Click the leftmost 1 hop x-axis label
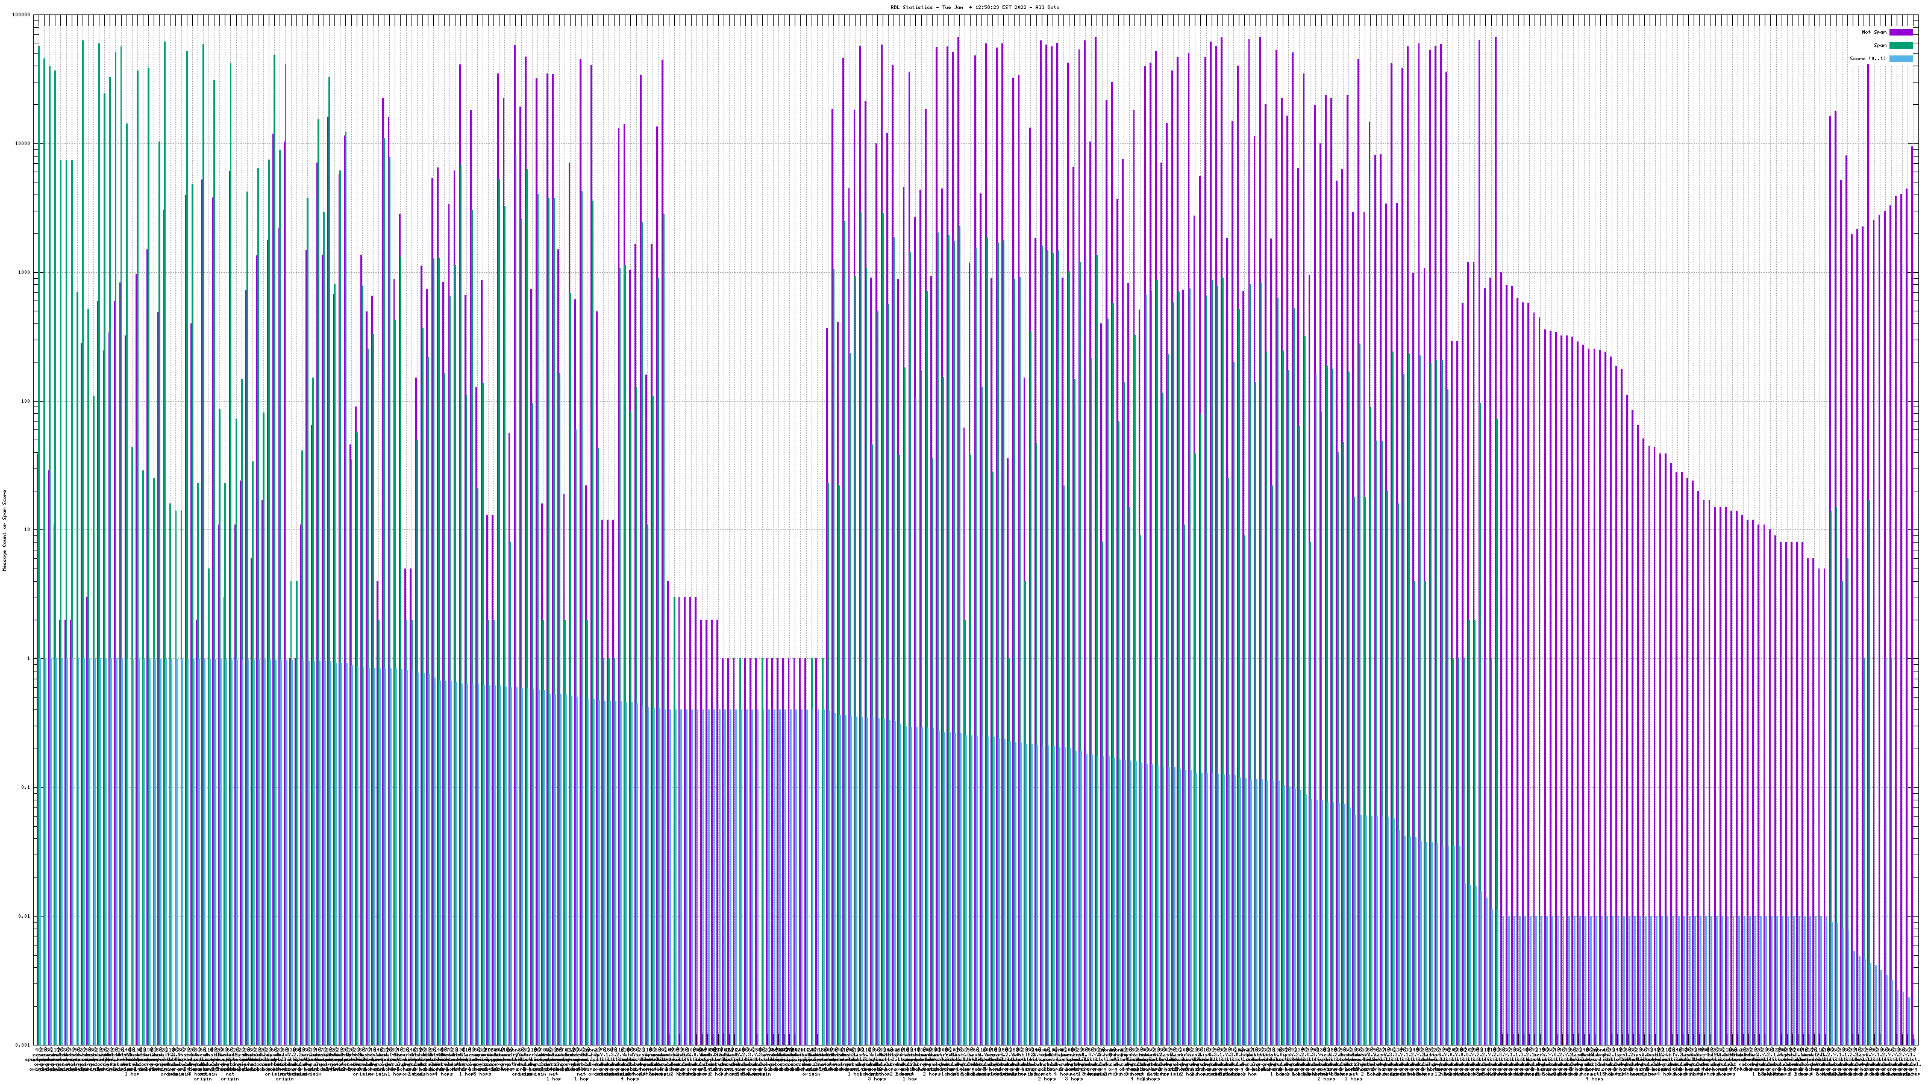The height and width of the screenshot is (1084, 1928). coord(132,1074)
